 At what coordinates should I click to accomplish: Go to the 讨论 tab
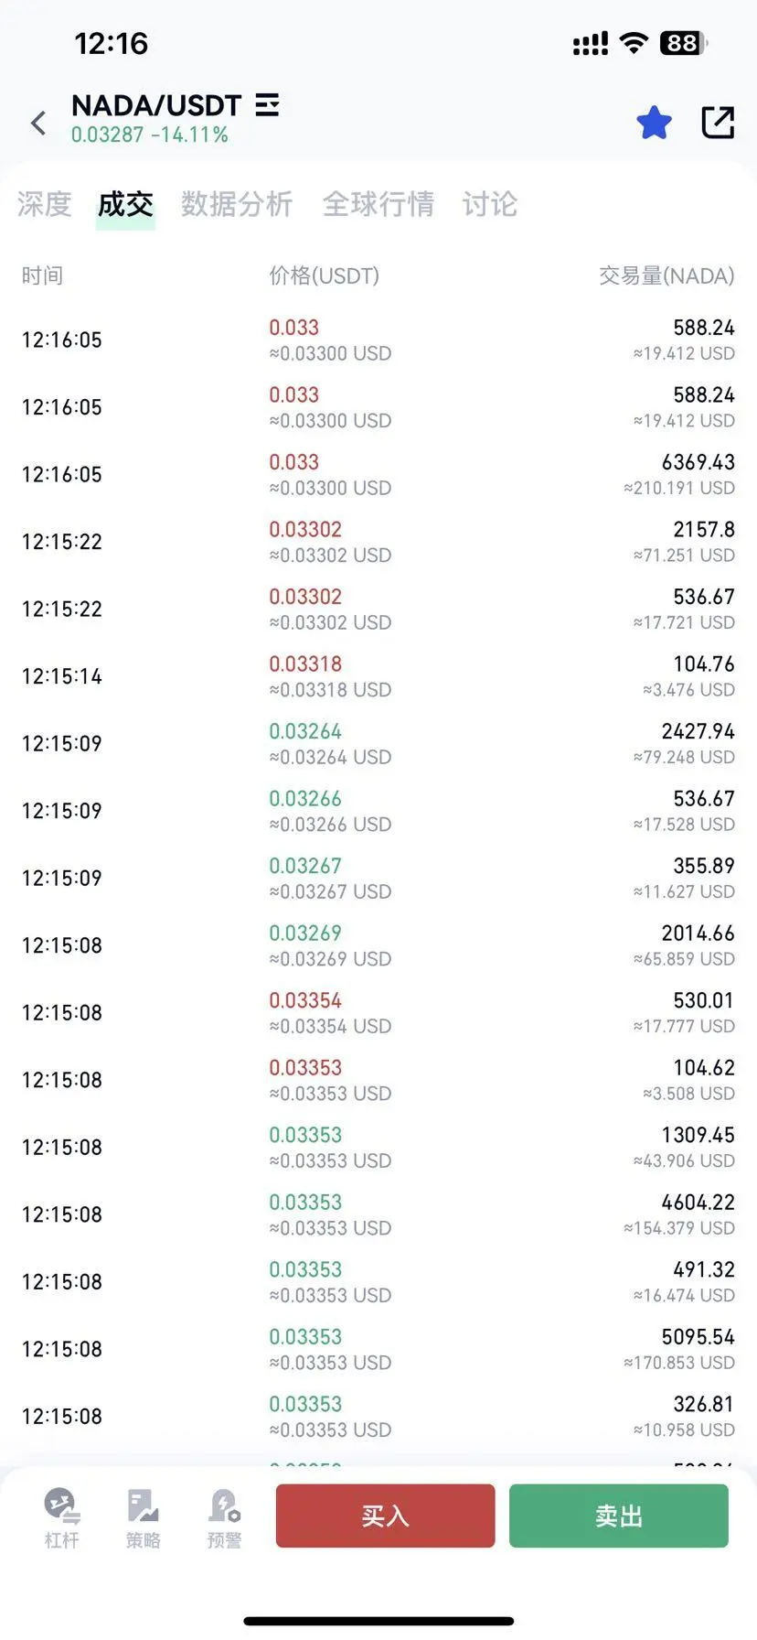(489, 204)
